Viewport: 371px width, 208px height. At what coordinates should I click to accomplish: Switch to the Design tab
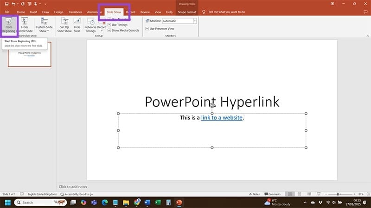coord(58,12)
